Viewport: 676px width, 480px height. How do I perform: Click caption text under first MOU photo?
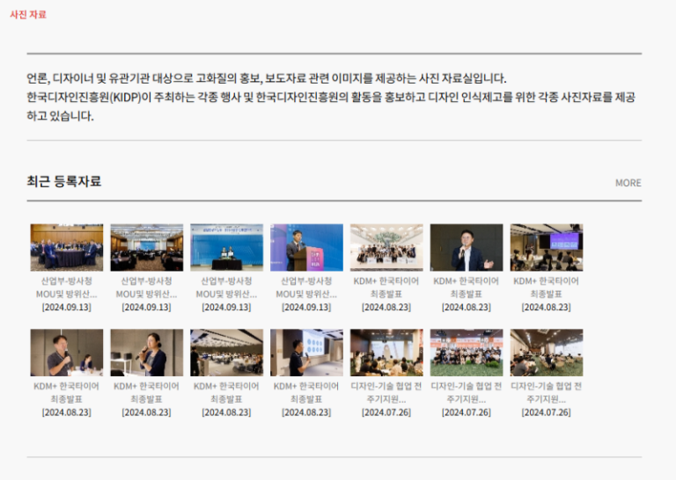click(67, 287)
